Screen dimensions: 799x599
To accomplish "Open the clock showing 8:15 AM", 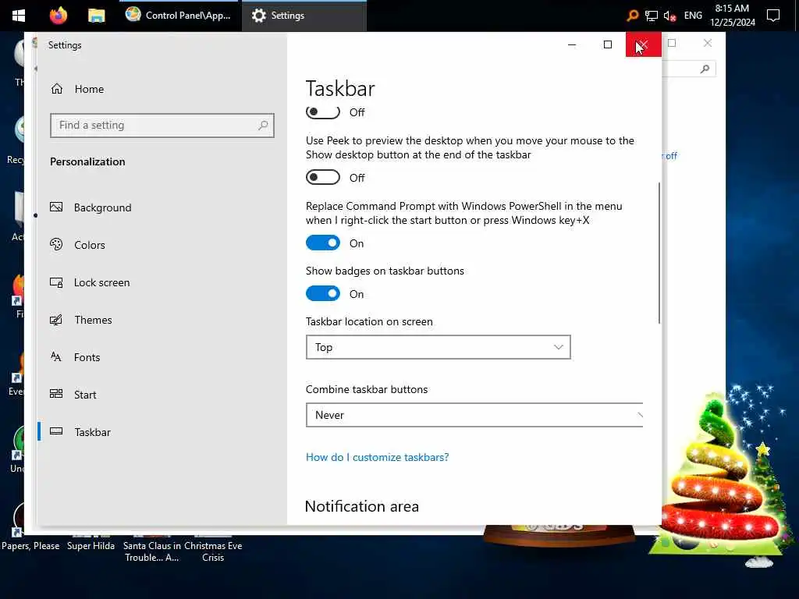I will click(x=732, y=16).
